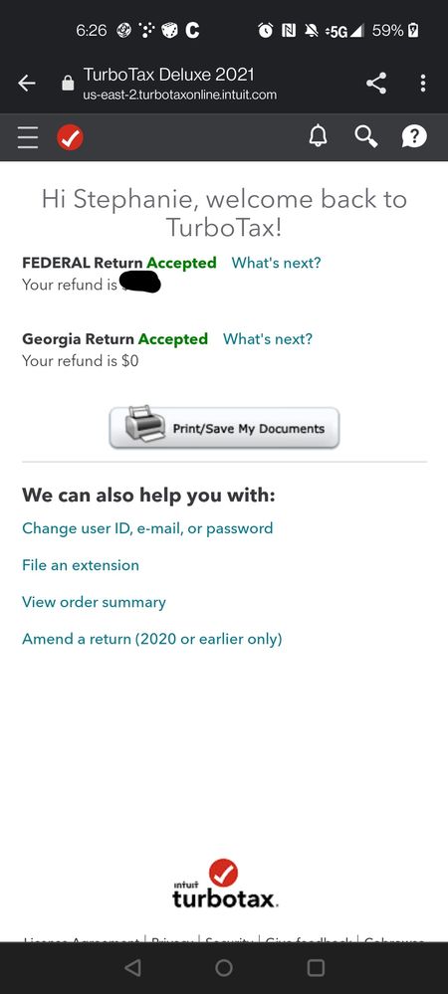
Task: Choose Amend a return (2020 or earlier only)
Action: (x=152, y=639)
